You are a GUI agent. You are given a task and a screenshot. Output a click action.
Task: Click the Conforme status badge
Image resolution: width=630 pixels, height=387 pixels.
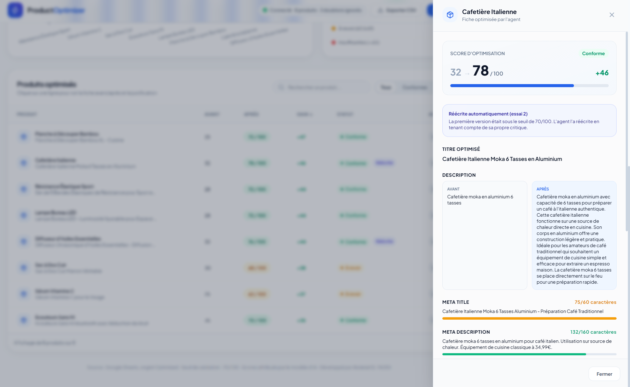click(593, 54)
